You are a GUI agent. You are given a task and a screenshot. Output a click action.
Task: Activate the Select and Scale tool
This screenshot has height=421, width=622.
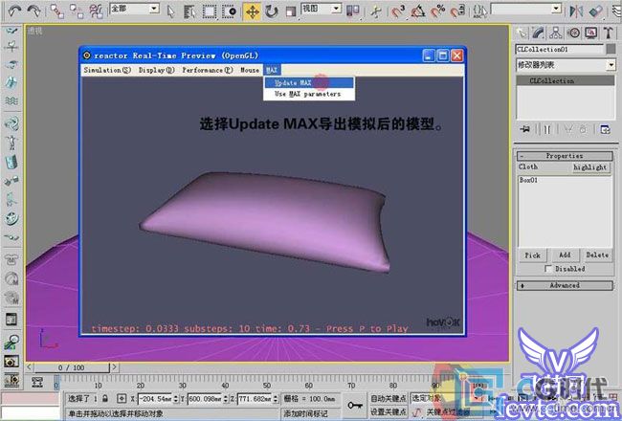point(291,11)
